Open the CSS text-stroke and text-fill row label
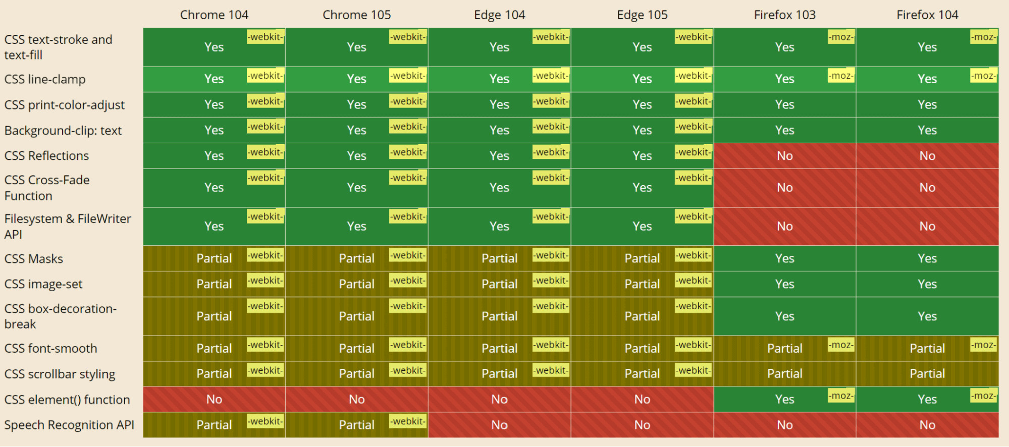The image size is (1009, 447). pyautogui.click(x=59, y=47)
